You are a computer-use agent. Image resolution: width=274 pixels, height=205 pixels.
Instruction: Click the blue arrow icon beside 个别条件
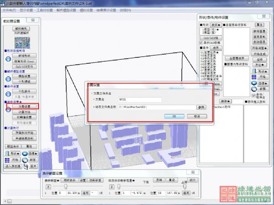click(8, 93)
